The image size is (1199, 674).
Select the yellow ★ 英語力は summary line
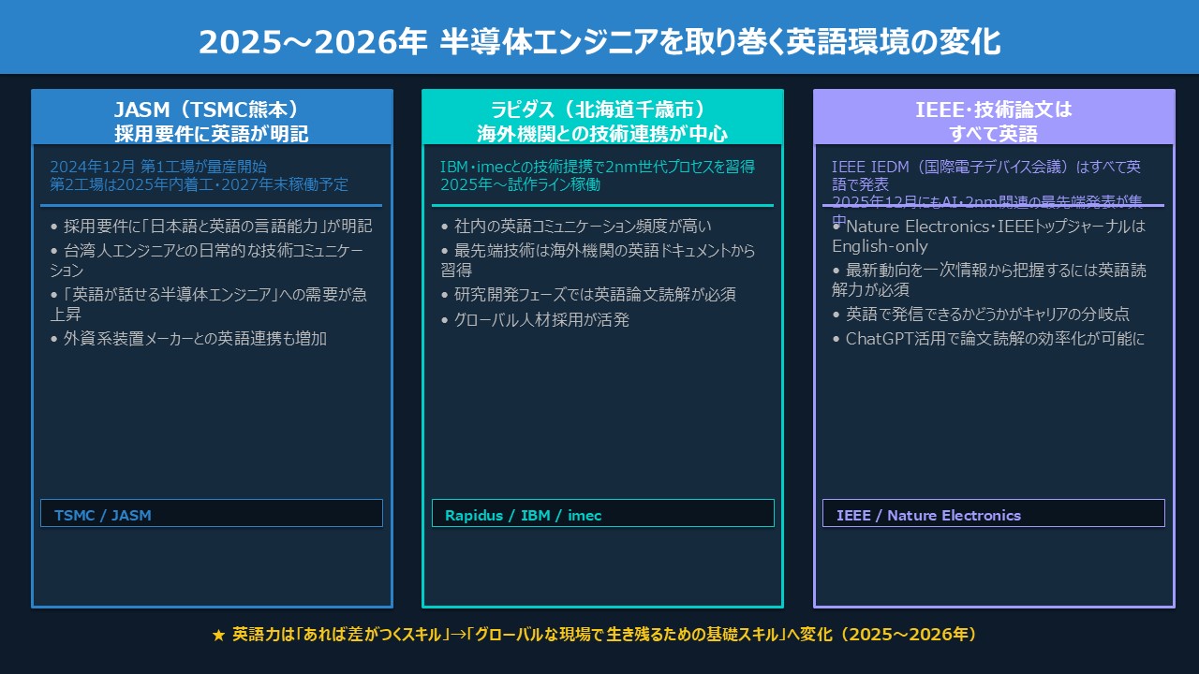coord(596,635)
